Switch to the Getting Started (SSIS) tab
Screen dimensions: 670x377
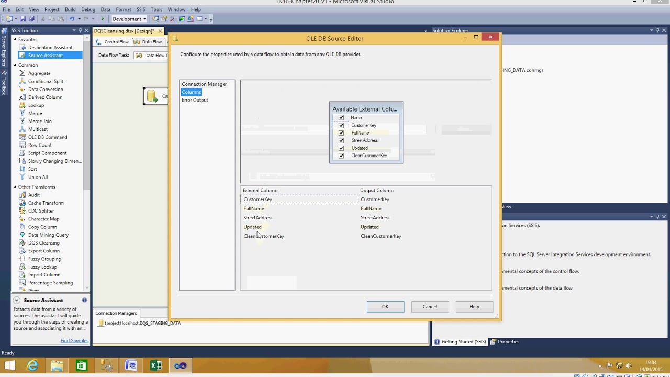(x=460, y=342)
